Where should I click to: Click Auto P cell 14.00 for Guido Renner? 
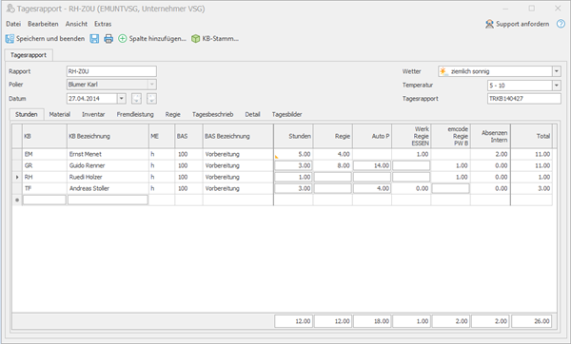click(x=372, y=165)
